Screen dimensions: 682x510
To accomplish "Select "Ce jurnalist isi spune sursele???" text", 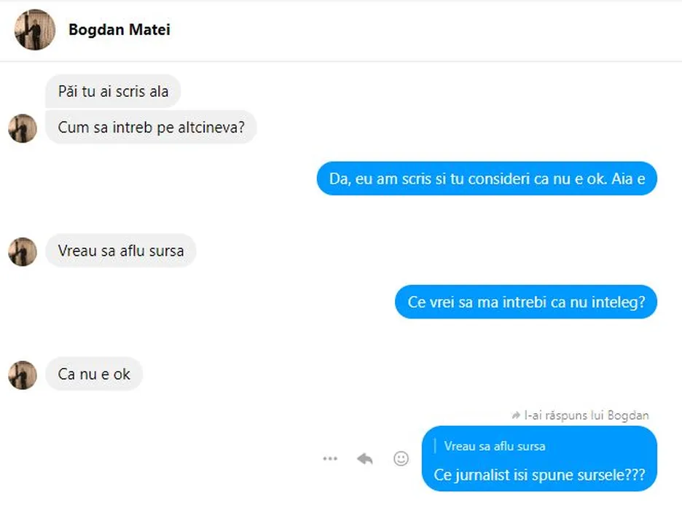I will click(539, 474).
